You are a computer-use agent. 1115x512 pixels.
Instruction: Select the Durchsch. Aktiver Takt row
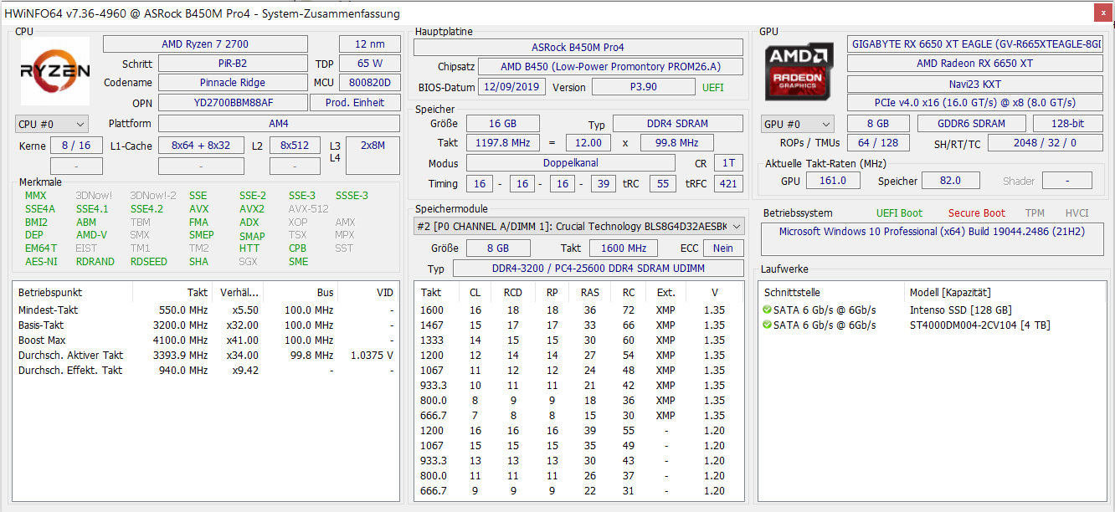[x=206, y=356]
